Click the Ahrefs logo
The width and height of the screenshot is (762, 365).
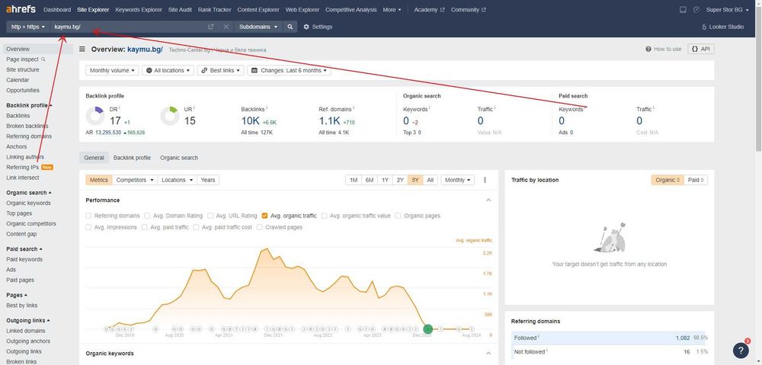pos(21,9)
